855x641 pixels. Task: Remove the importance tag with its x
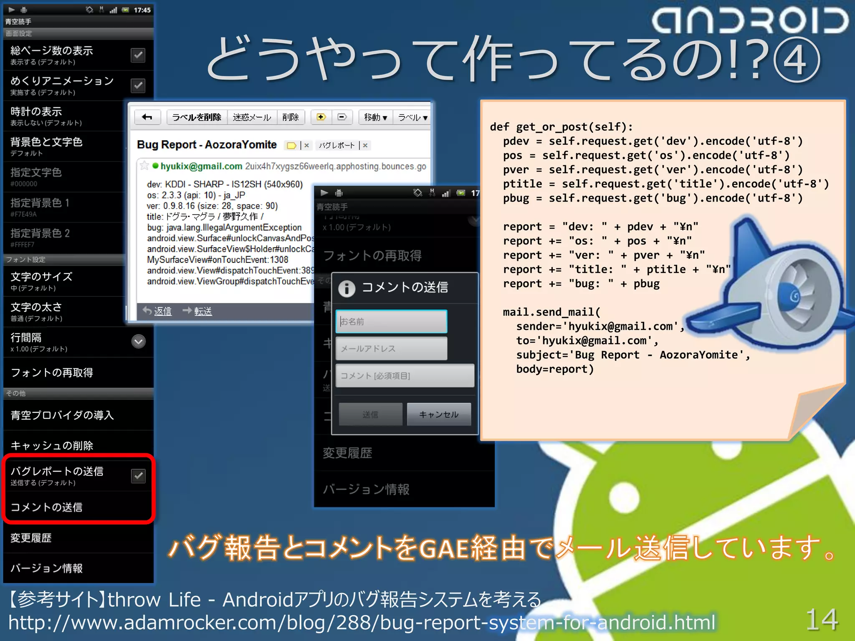click(306, 145)
